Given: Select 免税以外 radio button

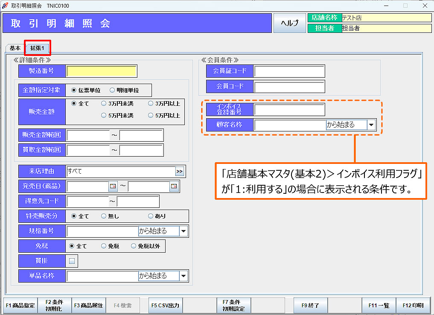Looking at the screenshot, I should click(134, 246).
